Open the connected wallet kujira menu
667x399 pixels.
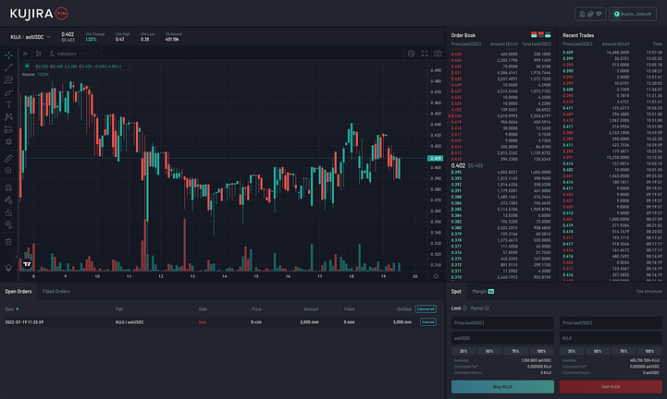[x=633, y=14]
